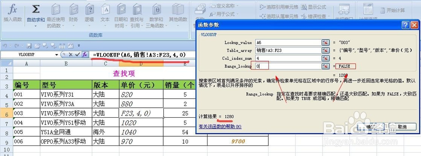Click the 查找项 title cell
This screenshot has height=156, width=421.
click(124, 74)
